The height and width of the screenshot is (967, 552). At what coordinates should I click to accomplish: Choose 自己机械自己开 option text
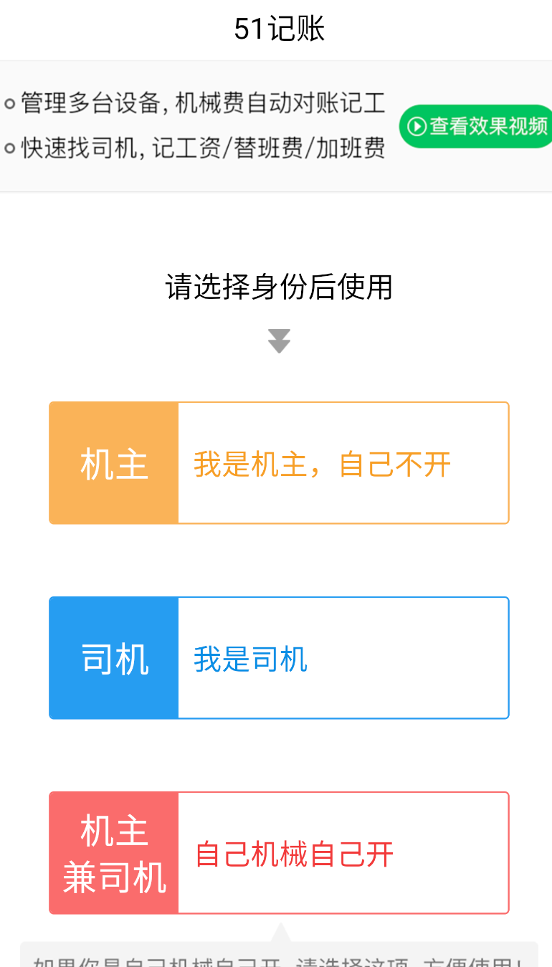pyautogui.click(x=295, y=854)
